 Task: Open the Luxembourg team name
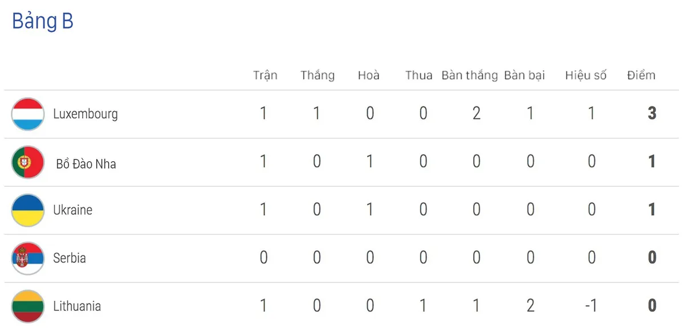85,114
